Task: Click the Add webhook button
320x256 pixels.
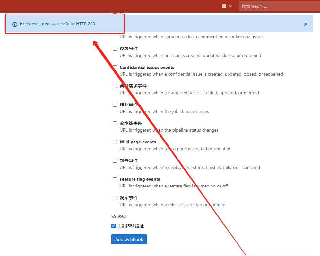Action: tap(129, 239)
